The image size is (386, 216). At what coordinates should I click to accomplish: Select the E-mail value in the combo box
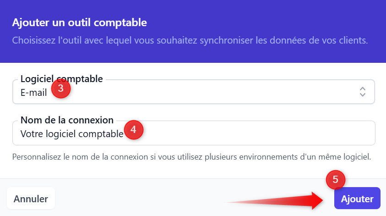tap(34, 93)
